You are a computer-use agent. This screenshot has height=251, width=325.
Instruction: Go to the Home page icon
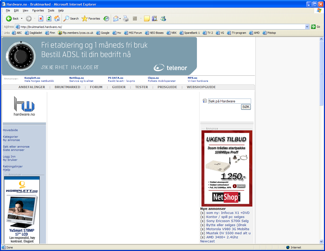coord(57,19)
